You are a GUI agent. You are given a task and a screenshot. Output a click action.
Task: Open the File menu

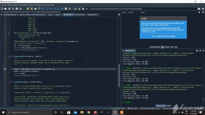(x=2, y=5)
